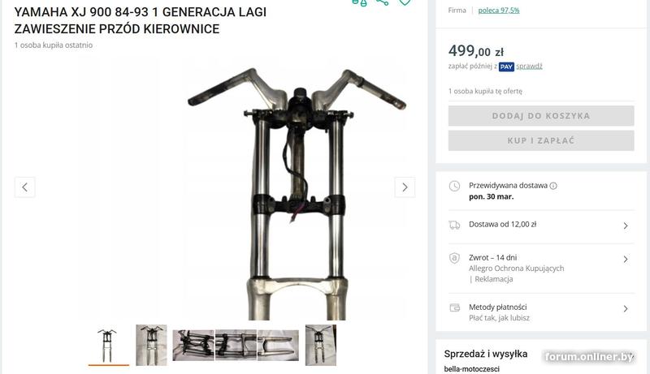Click the PAY badge icon

pyautogui.click(x=506, y=67)
